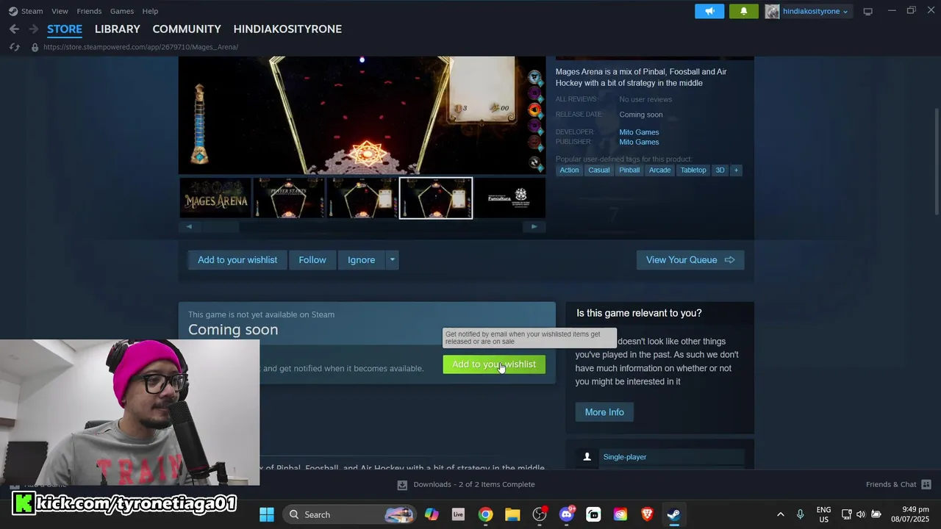Open File Explorer from the taskbar
The image size is (941, 529).
[x=512, y=514]
